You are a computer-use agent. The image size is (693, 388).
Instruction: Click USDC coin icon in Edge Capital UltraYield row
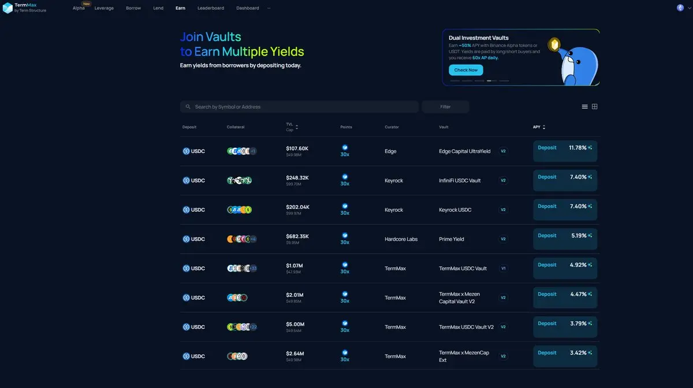point(186,151)
